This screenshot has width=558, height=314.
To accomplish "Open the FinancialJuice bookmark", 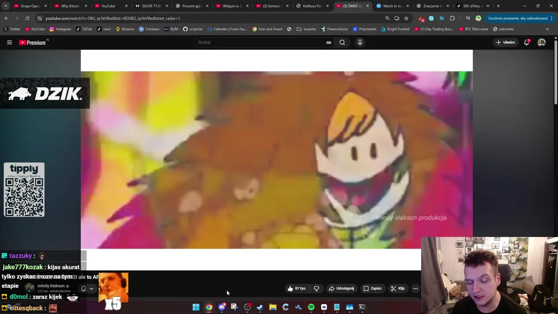I will pos(334,29).
